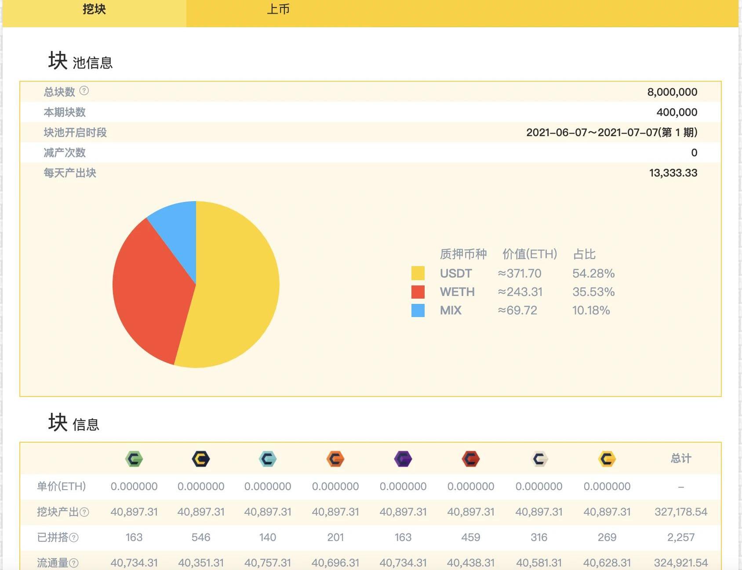Click the black and yellow block icon

(201, 459)
